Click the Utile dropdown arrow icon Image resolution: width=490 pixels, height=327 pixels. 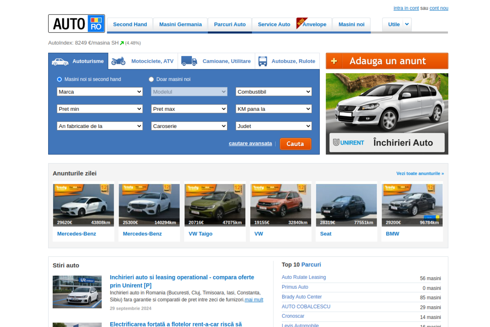[407, 24]
